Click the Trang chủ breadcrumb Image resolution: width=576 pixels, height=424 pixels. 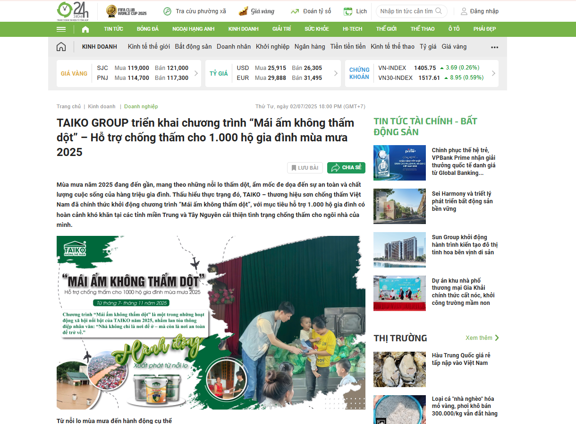(x=68, y=106)
